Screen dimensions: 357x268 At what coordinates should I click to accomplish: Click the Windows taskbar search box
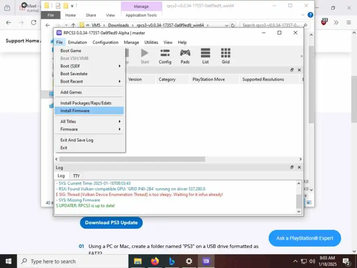point(73,261)
